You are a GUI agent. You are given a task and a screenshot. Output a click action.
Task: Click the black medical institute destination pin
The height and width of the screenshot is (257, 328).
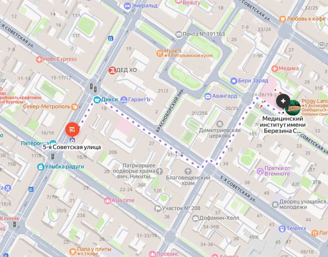coord(283,102)
